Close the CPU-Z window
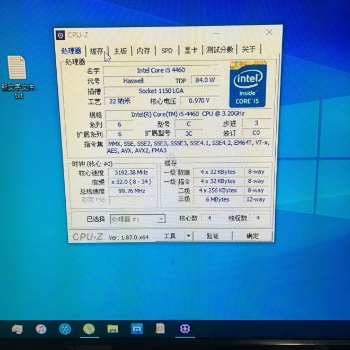This screenshot has width=350, height=350. pos(269,32)
